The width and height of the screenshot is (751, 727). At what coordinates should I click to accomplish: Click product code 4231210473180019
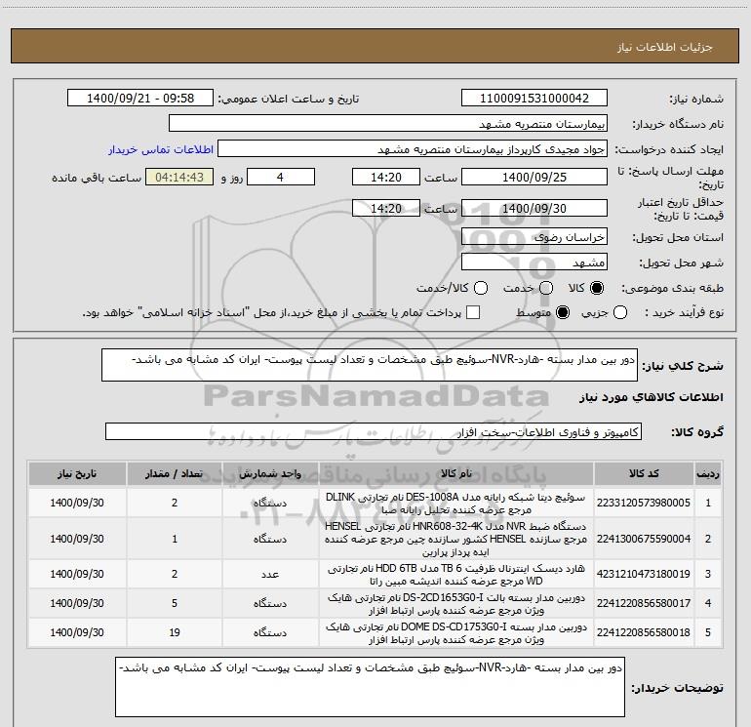[x=644, y=574]
